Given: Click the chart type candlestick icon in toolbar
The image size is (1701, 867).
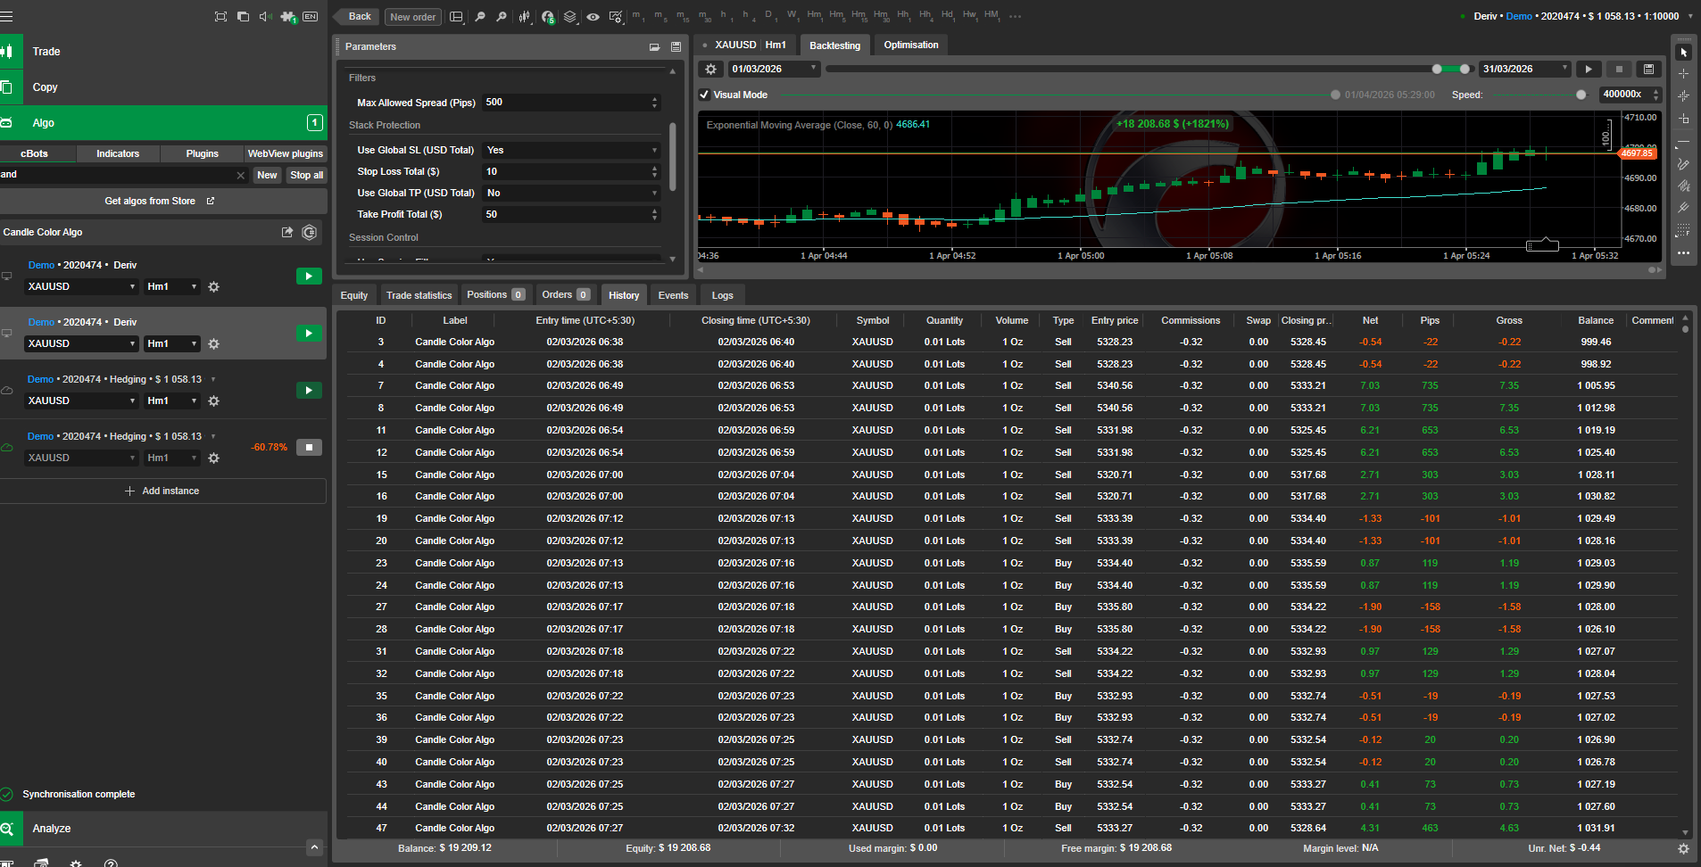Looking at the screenshot, I should (524, 17).
